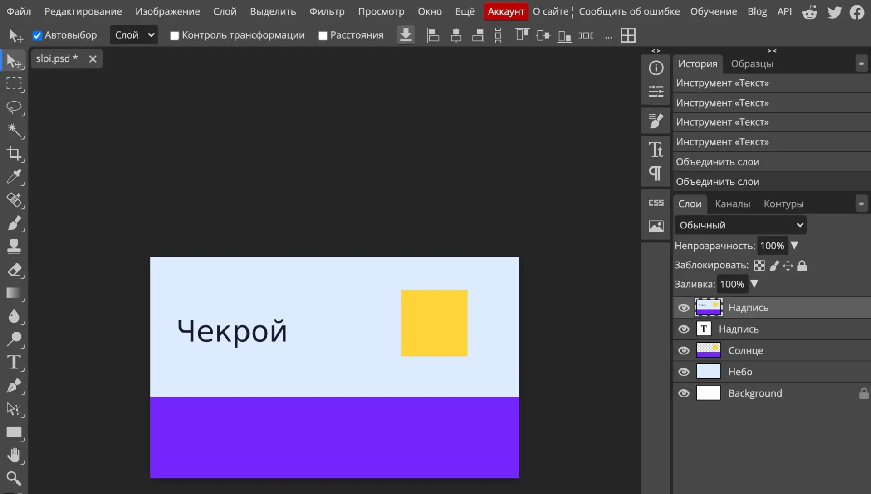Select the Blur drop tool
871x494 pixels.
14,316
